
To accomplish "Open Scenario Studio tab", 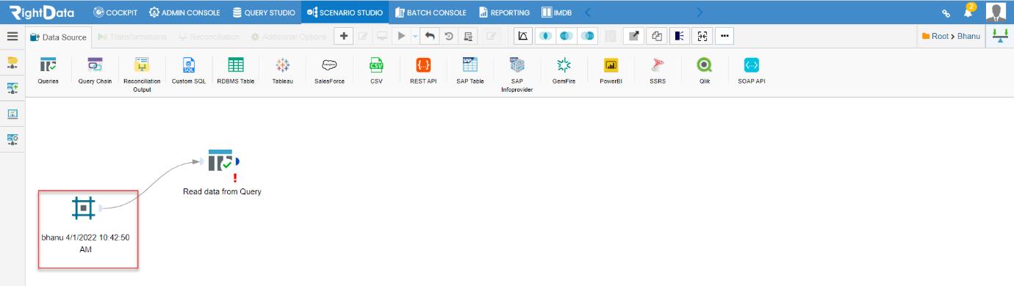I will coord(345,12).
